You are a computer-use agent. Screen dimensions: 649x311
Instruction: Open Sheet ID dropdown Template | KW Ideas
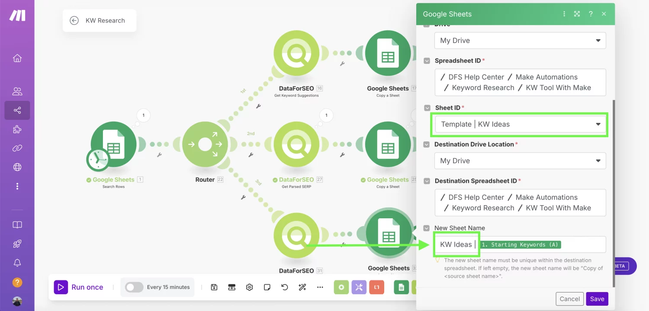[x=520, y=124]
